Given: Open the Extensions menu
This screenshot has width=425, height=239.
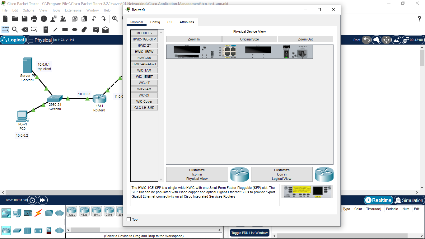Looking at the screenshot, I should (73, 10).
